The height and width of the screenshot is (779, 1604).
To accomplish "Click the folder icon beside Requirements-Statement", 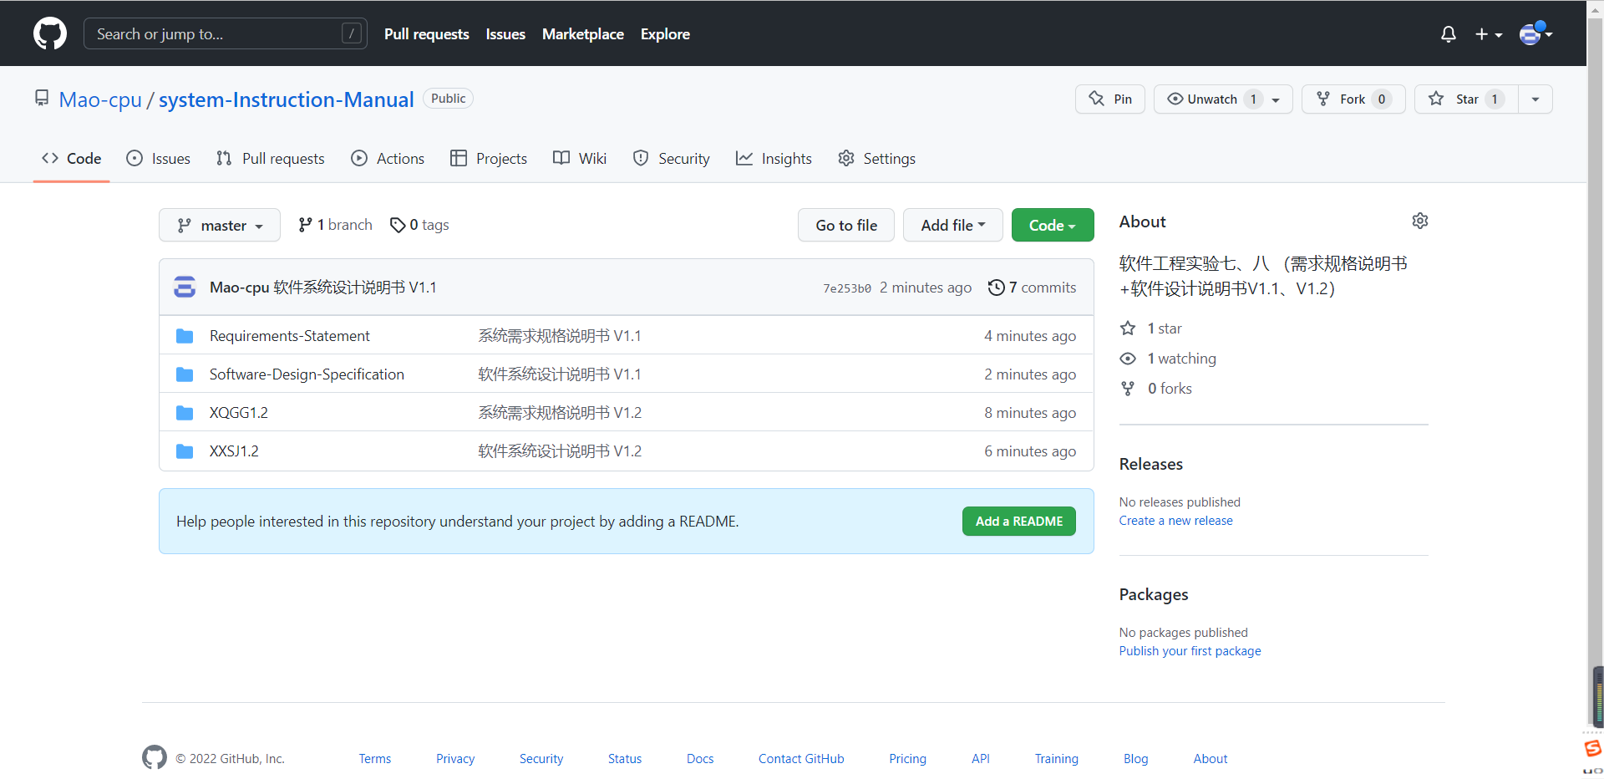I will click(x=185, y=336).
